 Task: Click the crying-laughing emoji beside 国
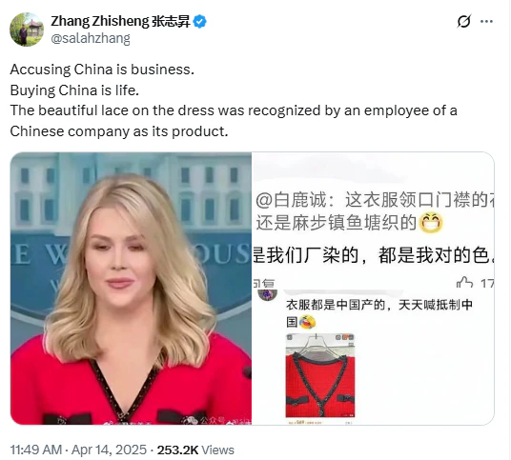coord(307,322)
